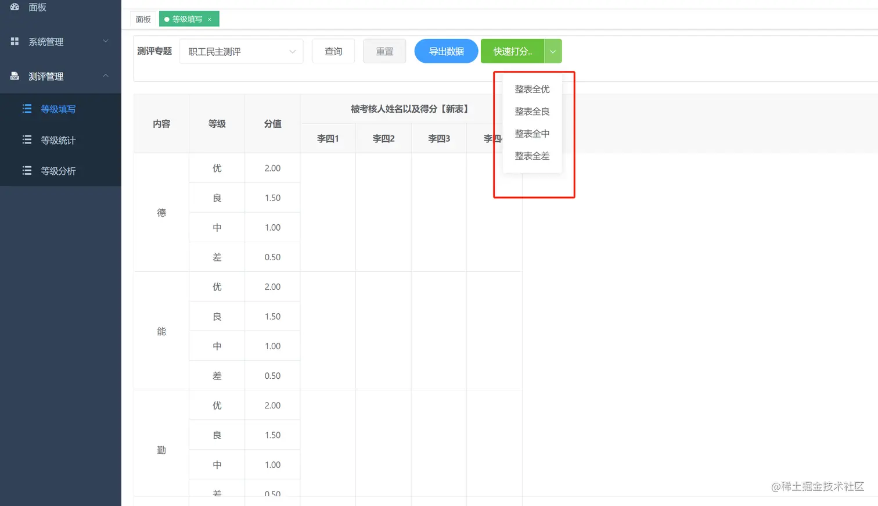Click the 良 grade in 能 section
The width and height of the screenshot is (878, 506).
coord(217,316)
